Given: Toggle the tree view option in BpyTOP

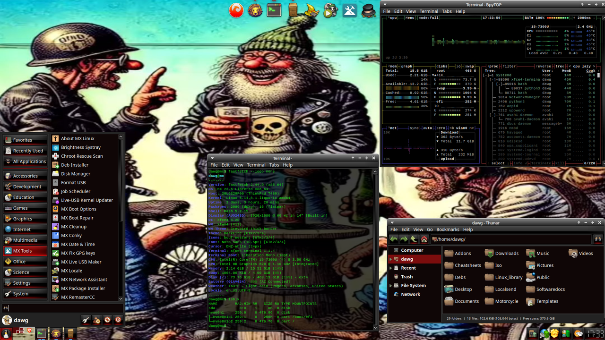Looking at the screenshot, I should coord(559,67).
